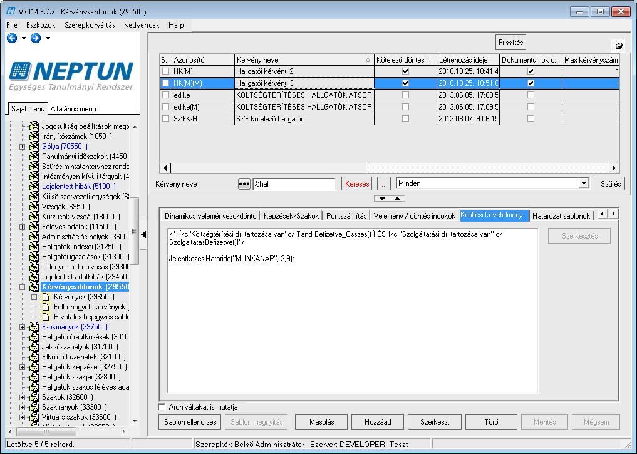This screenshot has height=454, width=637.
Task: Enable the Archiváltakat is mutatja checkbox
Action: [x=162, y=407]
